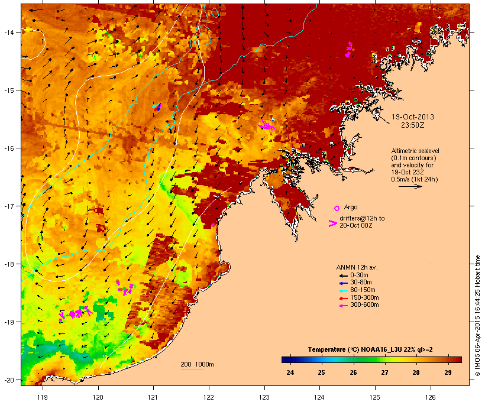
Task: Click the longitude axis label 122
Action: click(x=209, y=397)
